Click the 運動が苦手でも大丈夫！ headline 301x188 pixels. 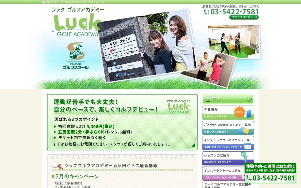coord(86,102)
